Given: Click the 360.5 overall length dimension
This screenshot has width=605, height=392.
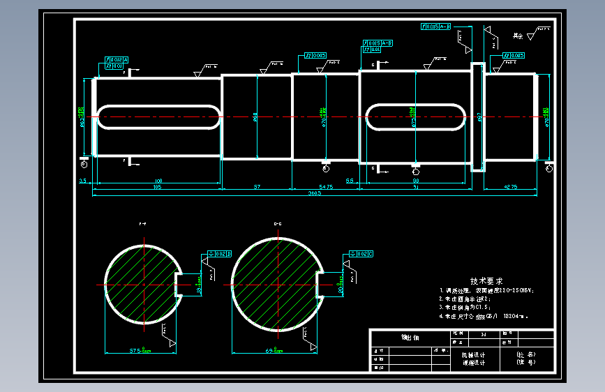Looking at the screenshot, I should click(x=315, y=193).
